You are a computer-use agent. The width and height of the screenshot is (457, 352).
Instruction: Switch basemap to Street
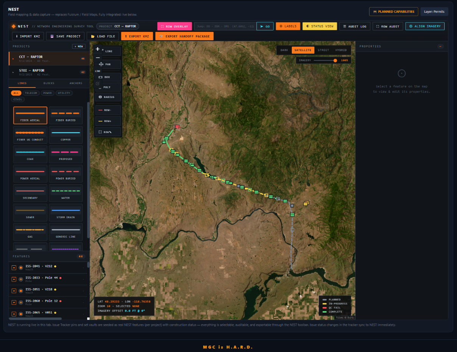tap(323, 50)
